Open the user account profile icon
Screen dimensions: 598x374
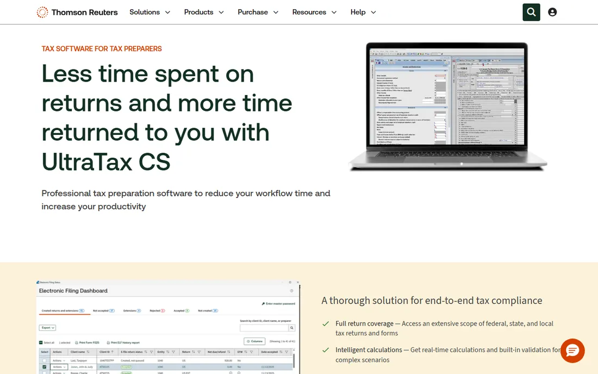click(x=552, y=12)
